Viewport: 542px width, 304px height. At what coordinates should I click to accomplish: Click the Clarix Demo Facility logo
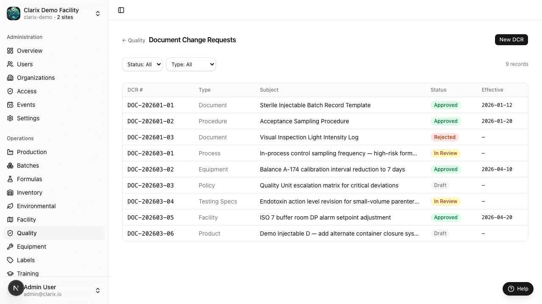14,14
